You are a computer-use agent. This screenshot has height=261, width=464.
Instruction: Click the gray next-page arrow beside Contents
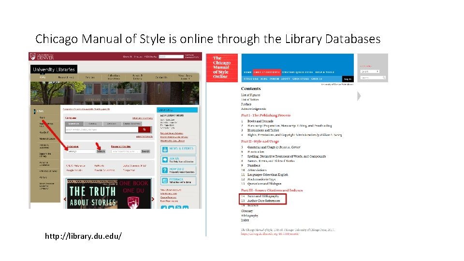coord(359,96)
